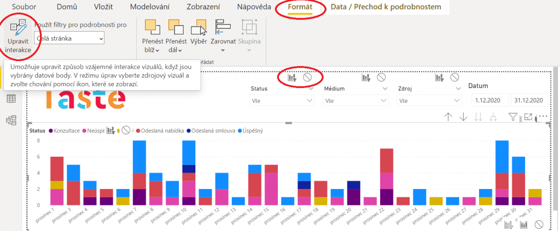Set Status slicer interaction to None
The height and width of the screenshot is (231, 560).
pyautogui.click(x=308, y=78)
